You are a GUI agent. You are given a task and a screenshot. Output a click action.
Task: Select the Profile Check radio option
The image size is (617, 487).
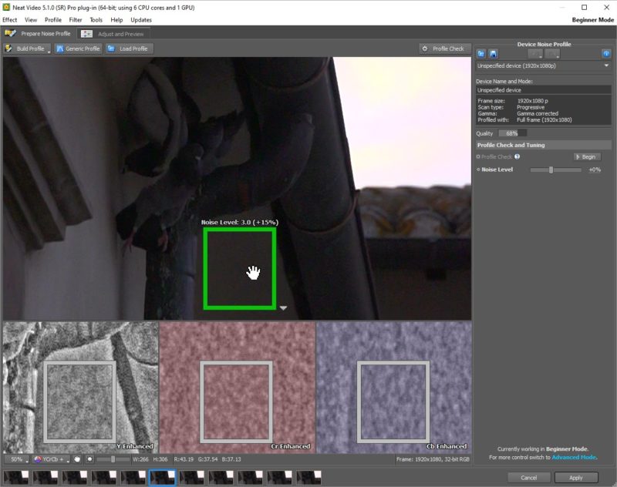(x=479, y=157)
